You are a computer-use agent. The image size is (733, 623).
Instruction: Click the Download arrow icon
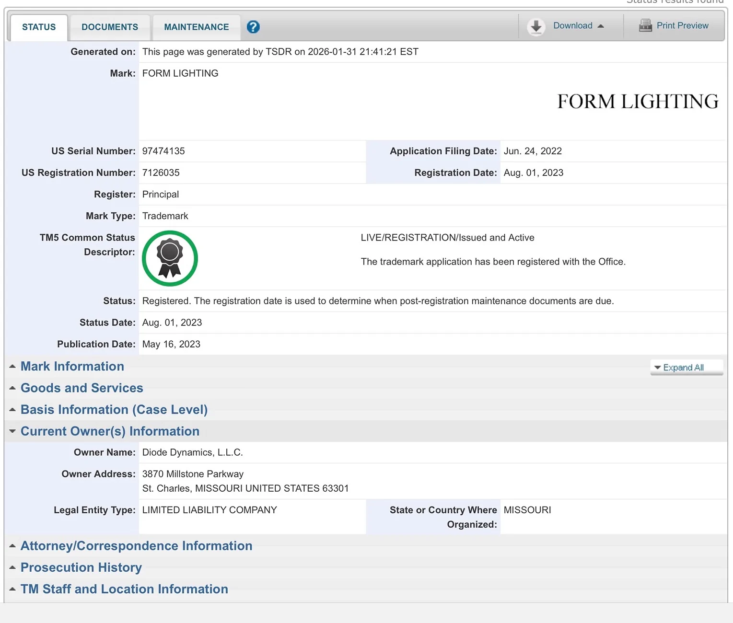tap(536, 27)
